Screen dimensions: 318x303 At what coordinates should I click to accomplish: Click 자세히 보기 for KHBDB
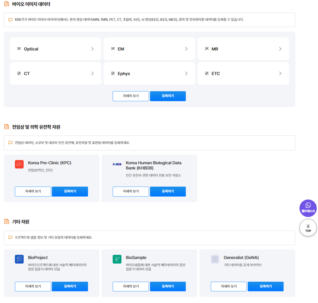131,192
